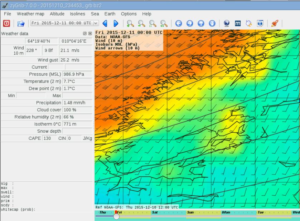Go to next forecast date arrow
This screenshot has height=221, width=300.
pos(116,23)
